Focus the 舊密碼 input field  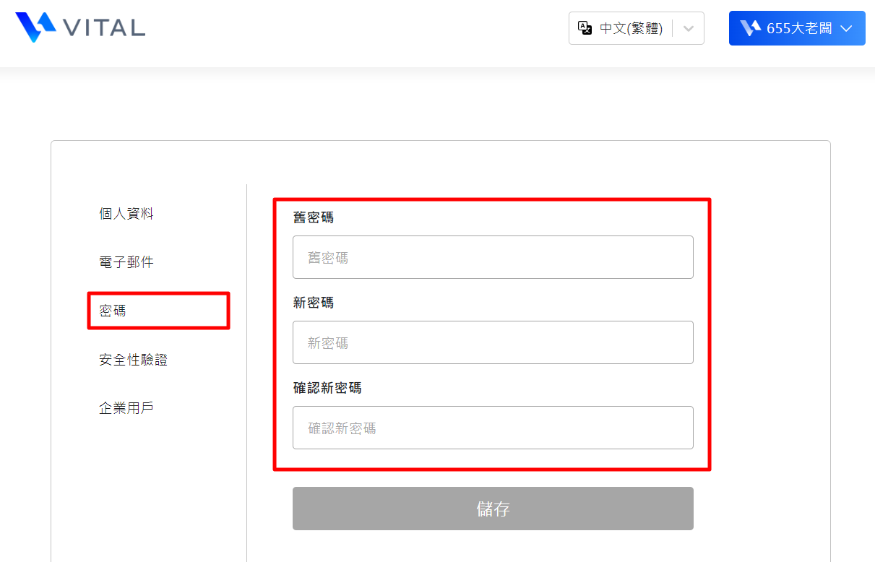pos(493,257)
